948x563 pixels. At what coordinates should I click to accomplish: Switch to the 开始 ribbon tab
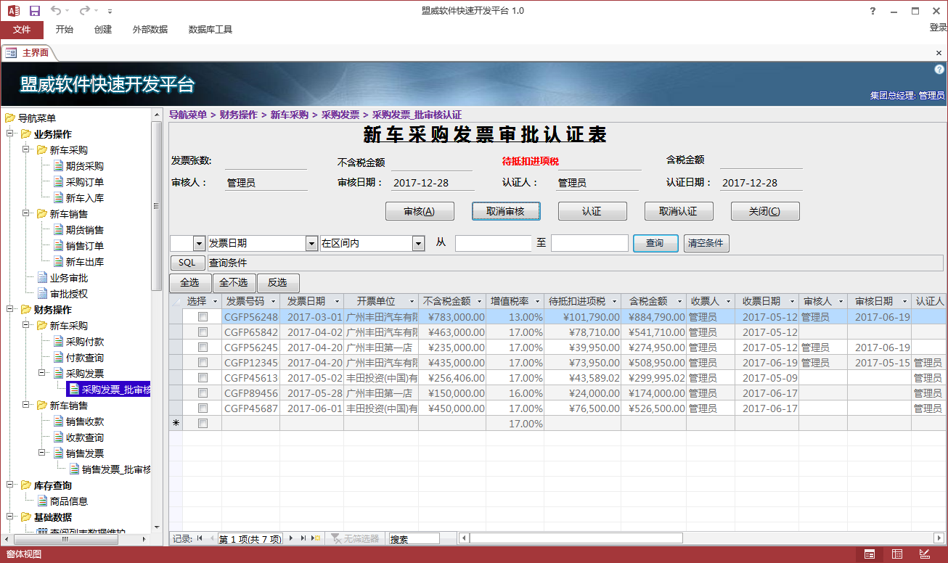(x=65, y=30)
